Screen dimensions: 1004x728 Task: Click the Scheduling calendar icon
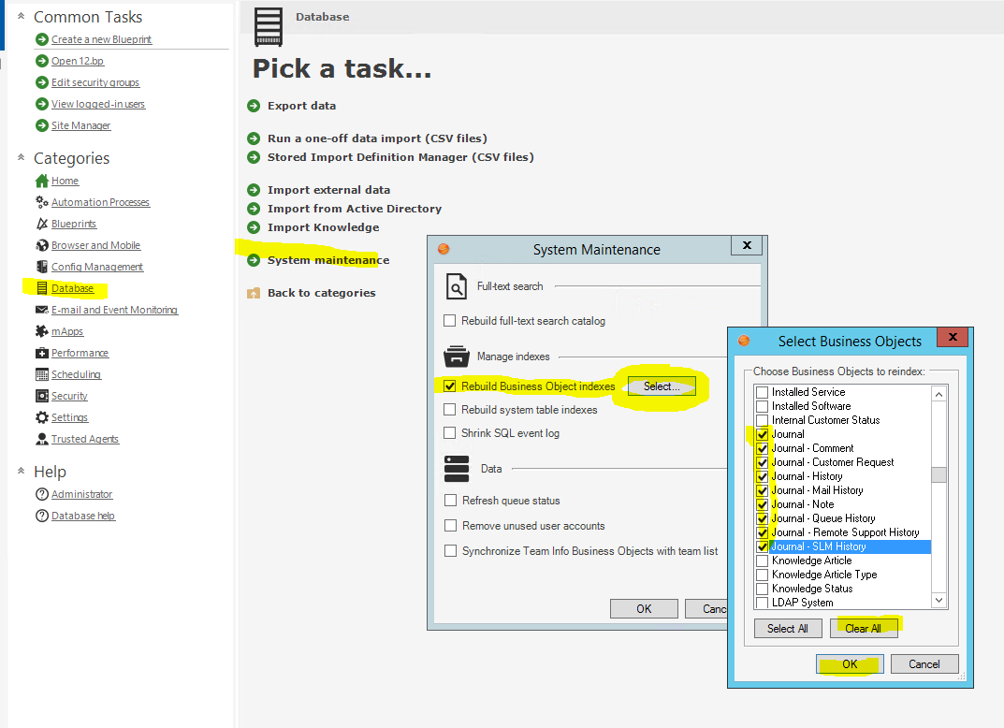coord(41,374)
